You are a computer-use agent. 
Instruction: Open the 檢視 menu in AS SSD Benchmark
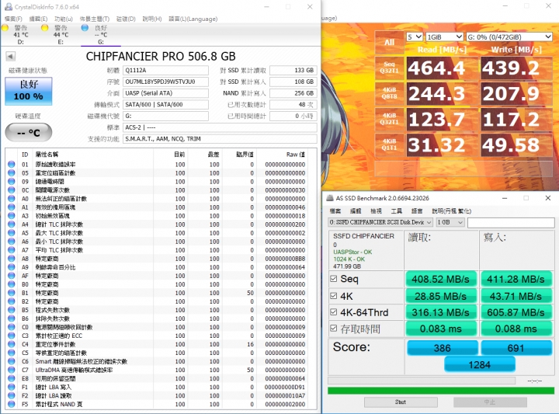tap(376, 210)
